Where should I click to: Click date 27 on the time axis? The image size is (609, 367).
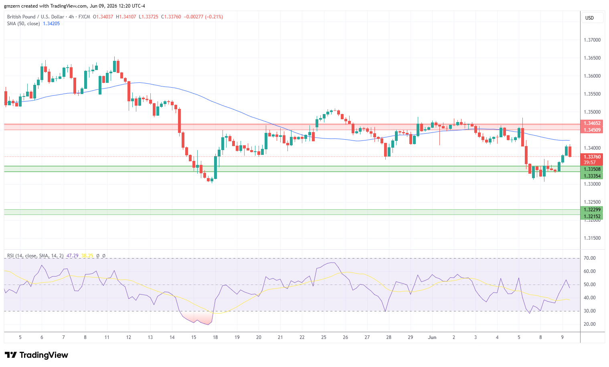[x=367, y=337]
